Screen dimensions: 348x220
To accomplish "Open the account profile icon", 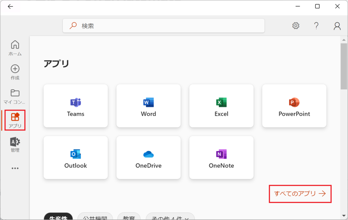I will (337, 26).
